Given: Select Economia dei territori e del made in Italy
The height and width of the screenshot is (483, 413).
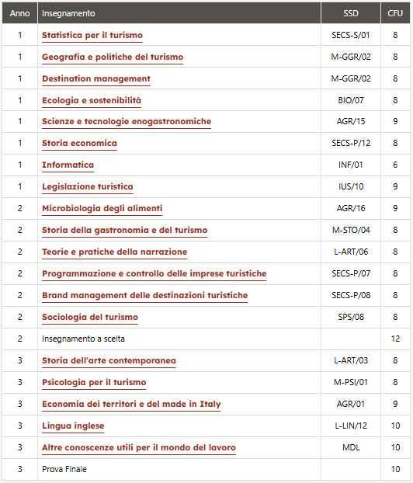Looking at the screenshot, I should click(x=131, y=404).
